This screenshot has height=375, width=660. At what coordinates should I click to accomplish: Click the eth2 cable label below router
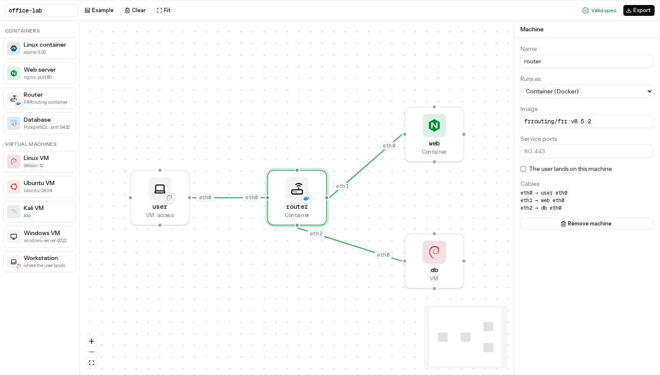click(x=316, y=234)
